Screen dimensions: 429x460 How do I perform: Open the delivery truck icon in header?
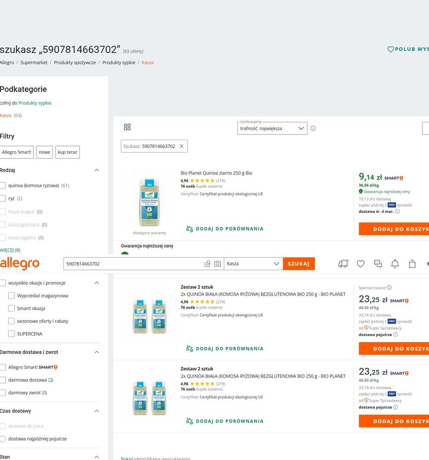(x=343, y=264)
